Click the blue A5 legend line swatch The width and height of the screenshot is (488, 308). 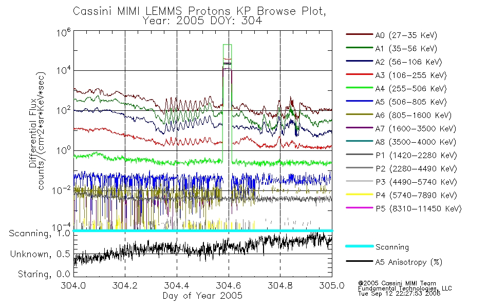click(359, 101)
